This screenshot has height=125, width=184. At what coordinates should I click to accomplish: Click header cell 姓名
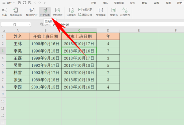[18, 36]
